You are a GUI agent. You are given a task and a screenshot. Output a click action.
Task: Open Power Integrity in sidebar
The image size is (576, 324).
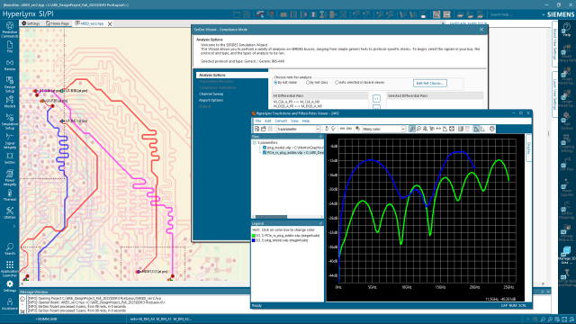(x=10, y=177)
